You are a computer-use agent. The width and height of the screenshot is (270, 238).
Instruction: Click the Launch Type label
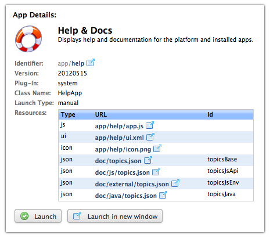click(x=34, y=103)
